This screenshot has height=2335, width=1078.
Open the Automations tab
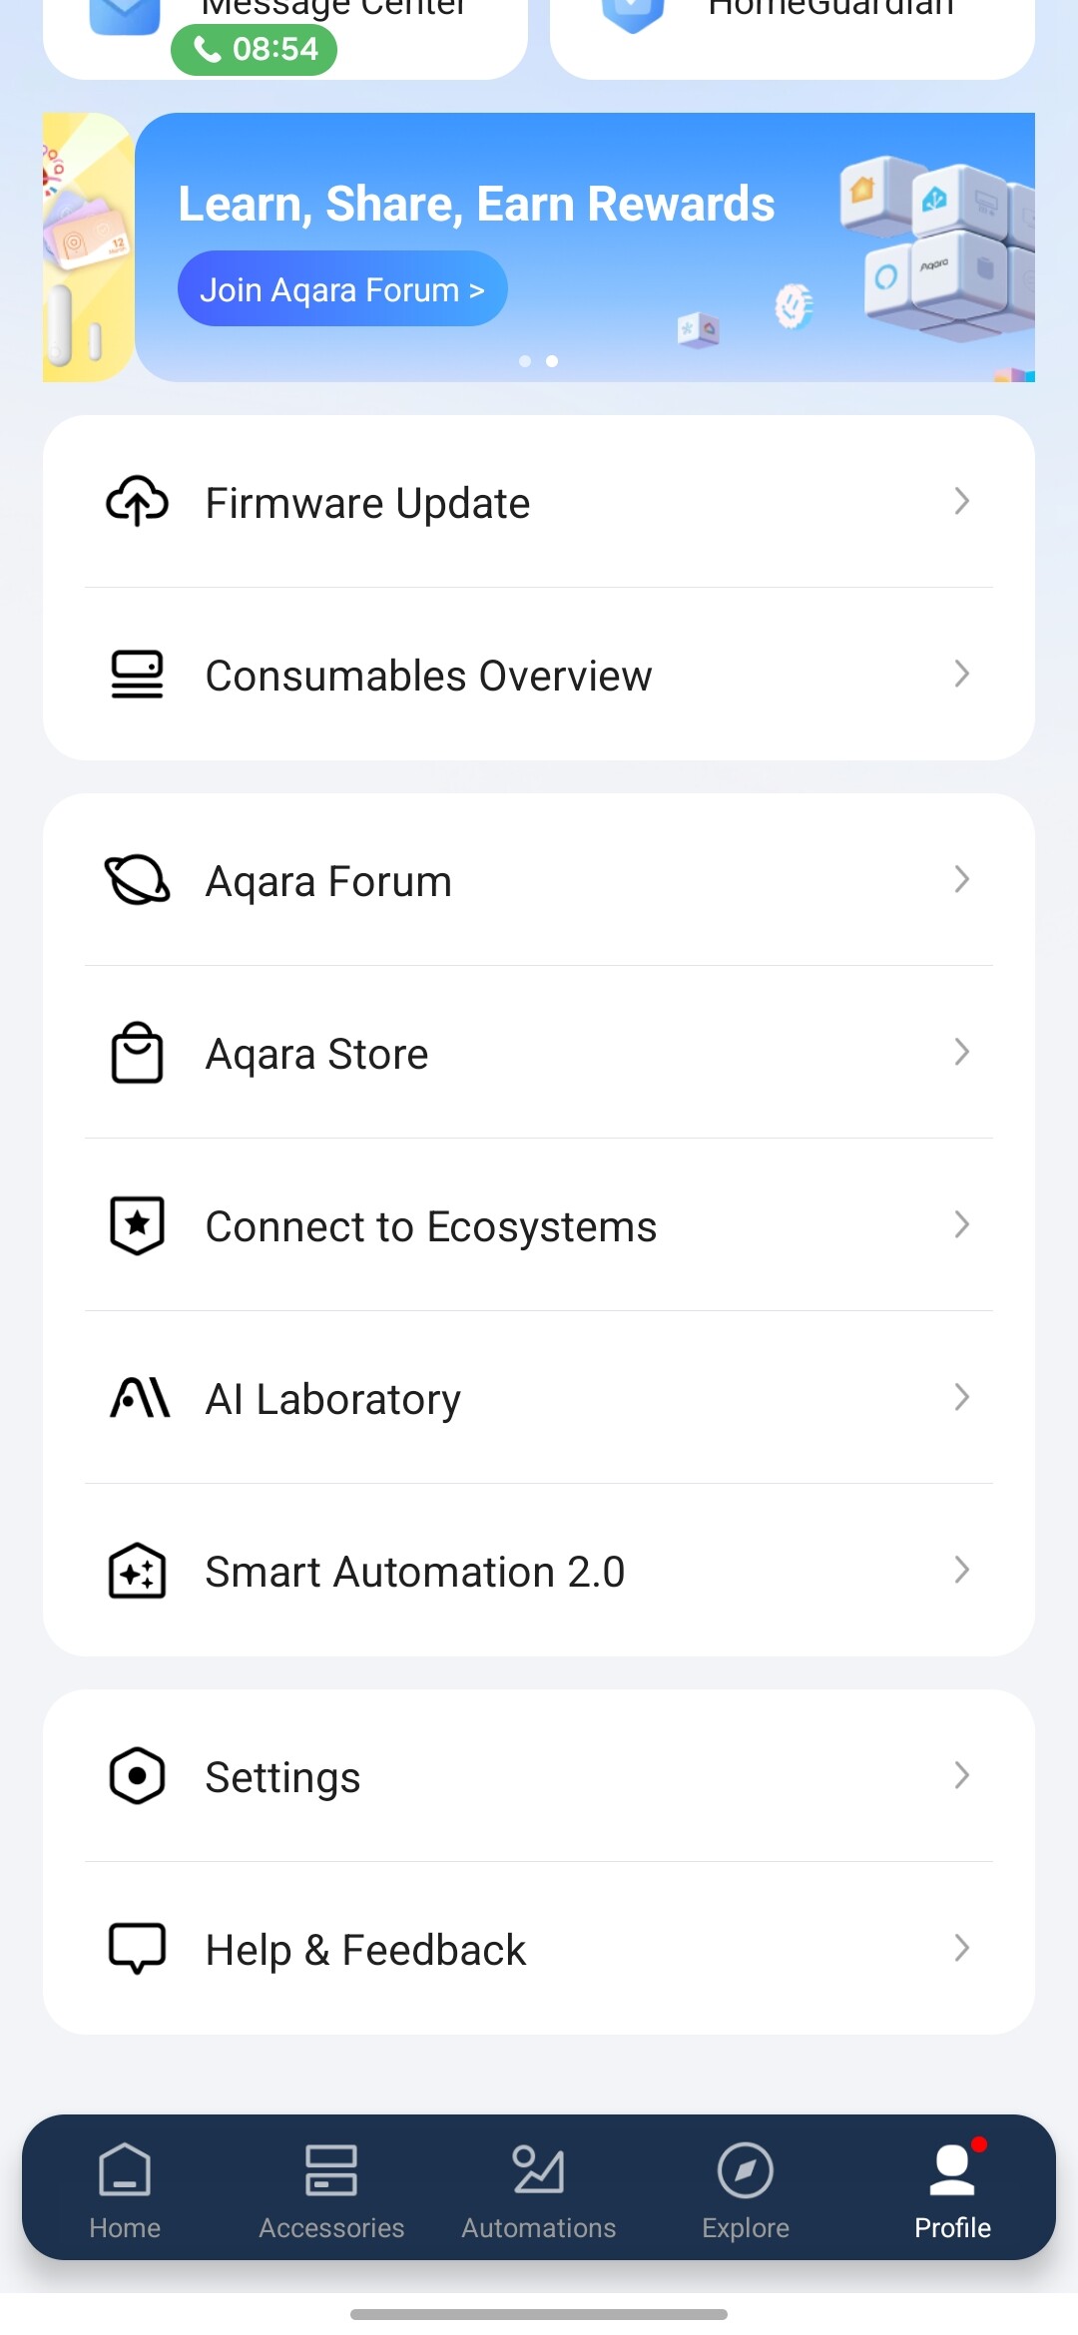[x=539, y=2190]
